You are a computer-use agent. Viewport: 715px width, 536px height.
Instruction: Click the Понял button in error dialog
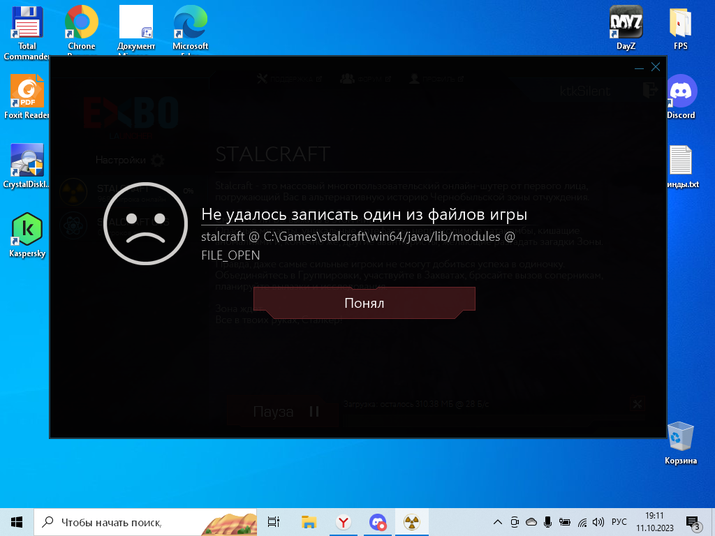tap(364, 303)
